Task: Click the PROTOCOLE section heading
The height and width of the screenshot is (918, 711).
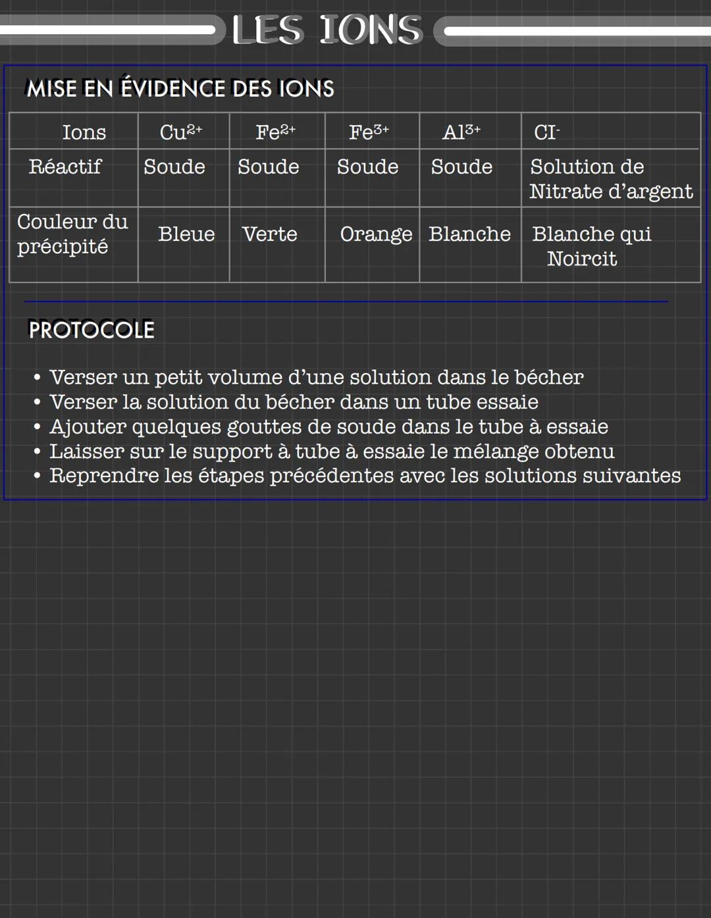Action: coord(91,330)
